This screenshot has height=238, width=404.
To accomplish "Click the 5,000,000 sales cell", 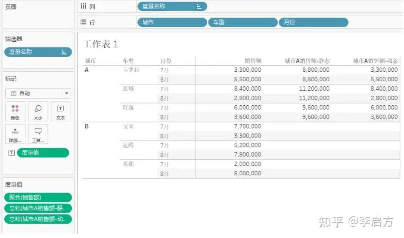I will (x=247, y=174).
